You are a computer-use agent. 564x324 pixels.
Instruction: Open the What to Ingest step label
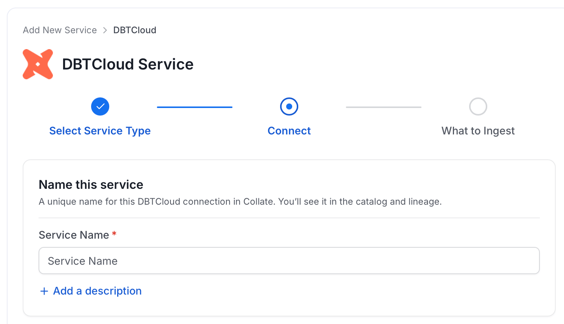tap(478, 131)
